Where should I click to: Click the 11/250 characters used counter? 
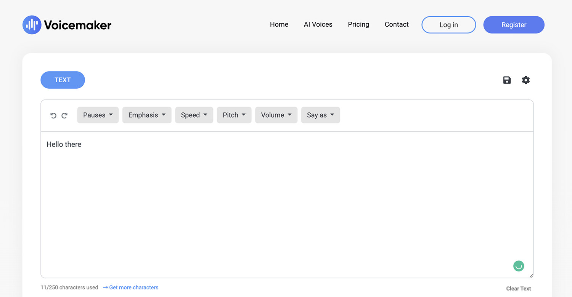coord(69,287)
